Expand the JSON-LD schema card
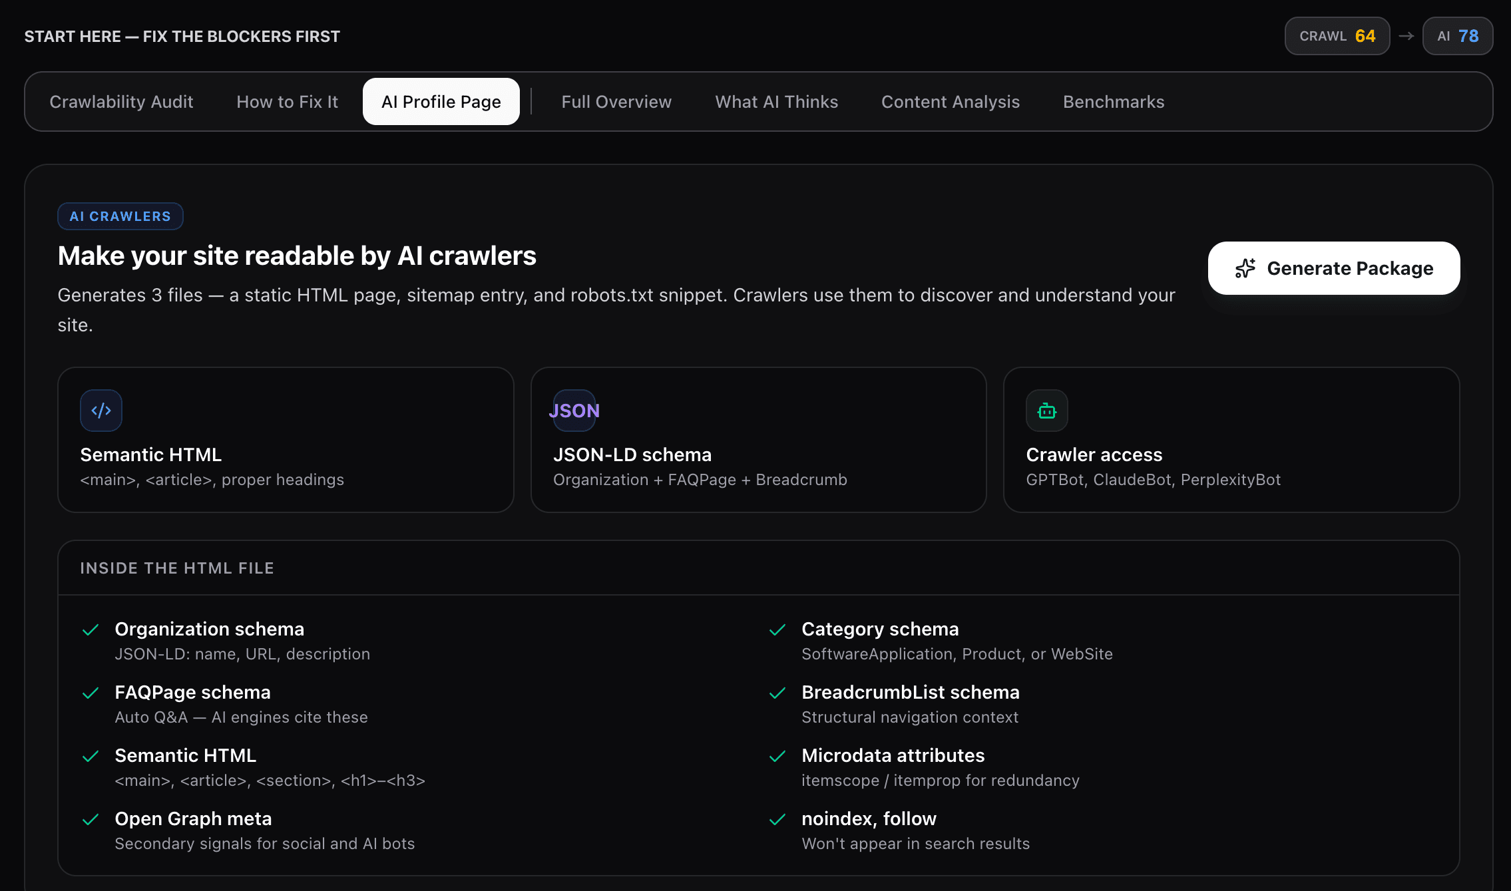 758,440
